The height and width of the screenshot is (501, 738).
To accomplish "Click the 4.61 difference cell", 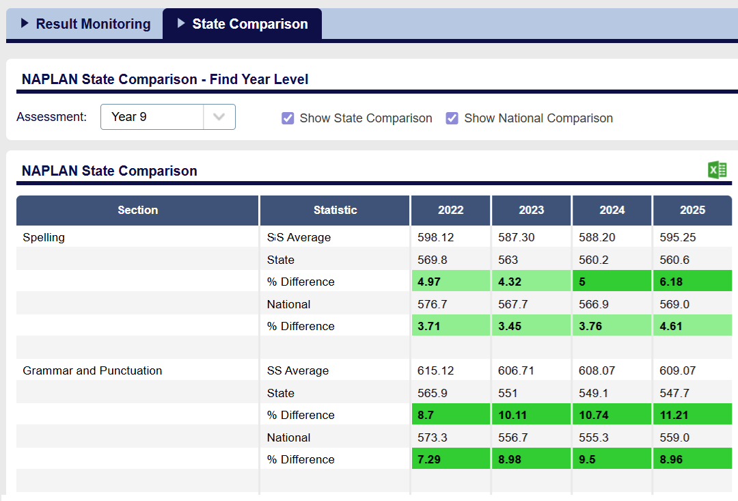I will tap(692, 326).
